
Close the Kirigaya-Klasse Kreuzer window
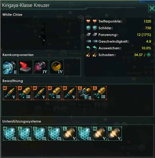coord(152,8)
